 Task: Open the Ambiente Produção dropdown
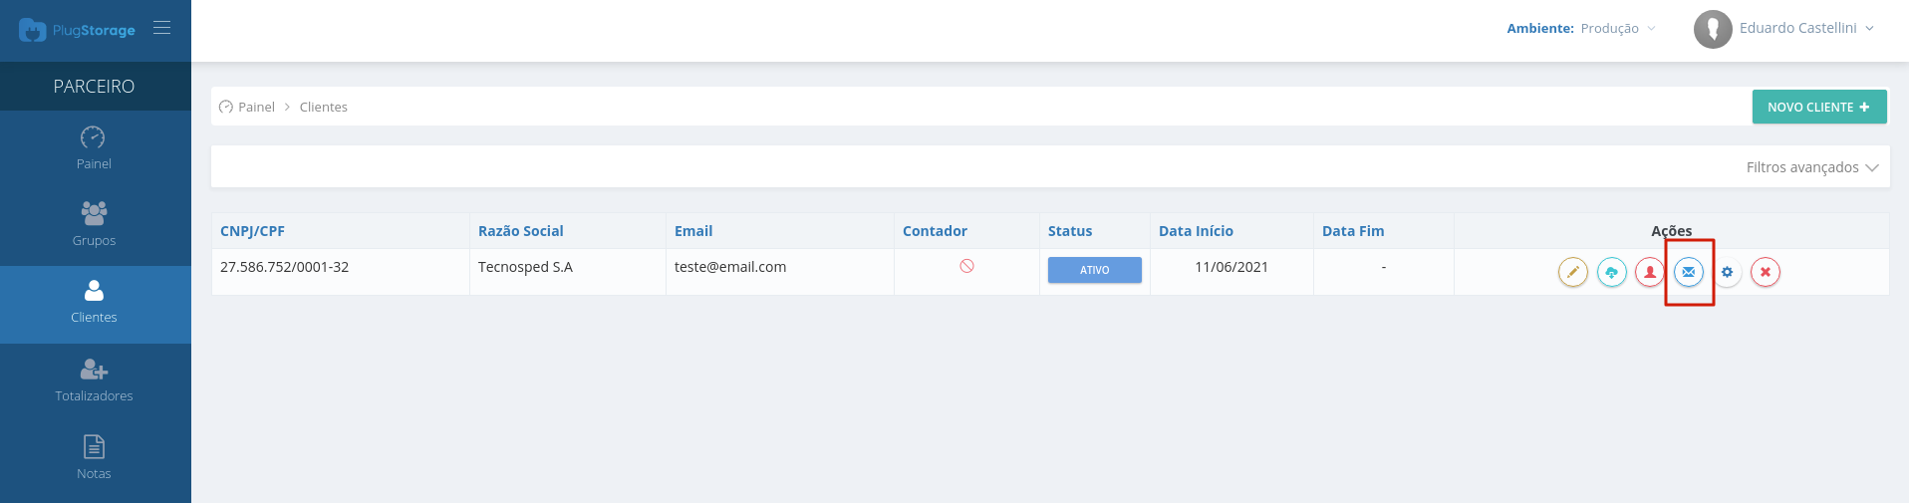click(1581, 28)
